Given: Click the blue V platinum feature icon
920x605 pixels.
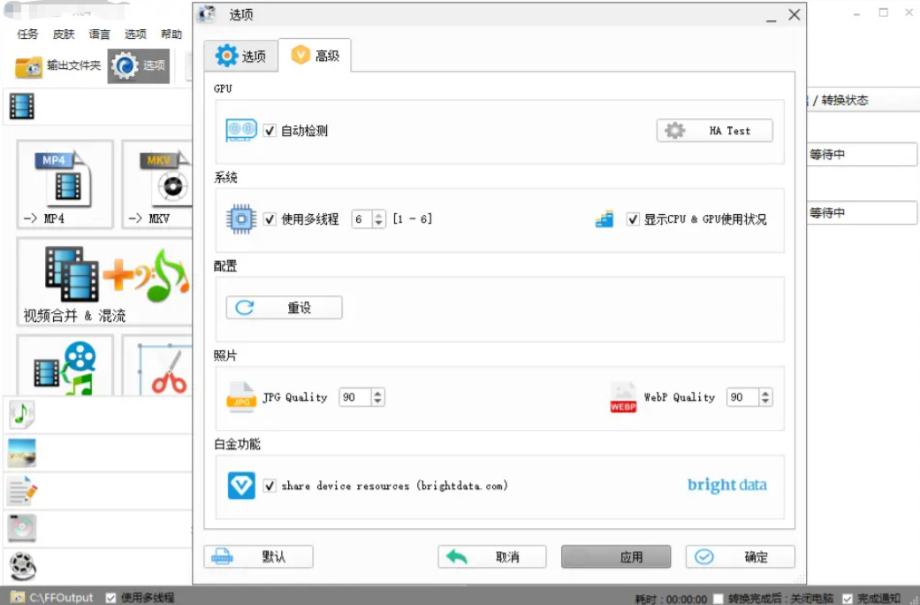Looking at the screenshot, I should (241, 486).
